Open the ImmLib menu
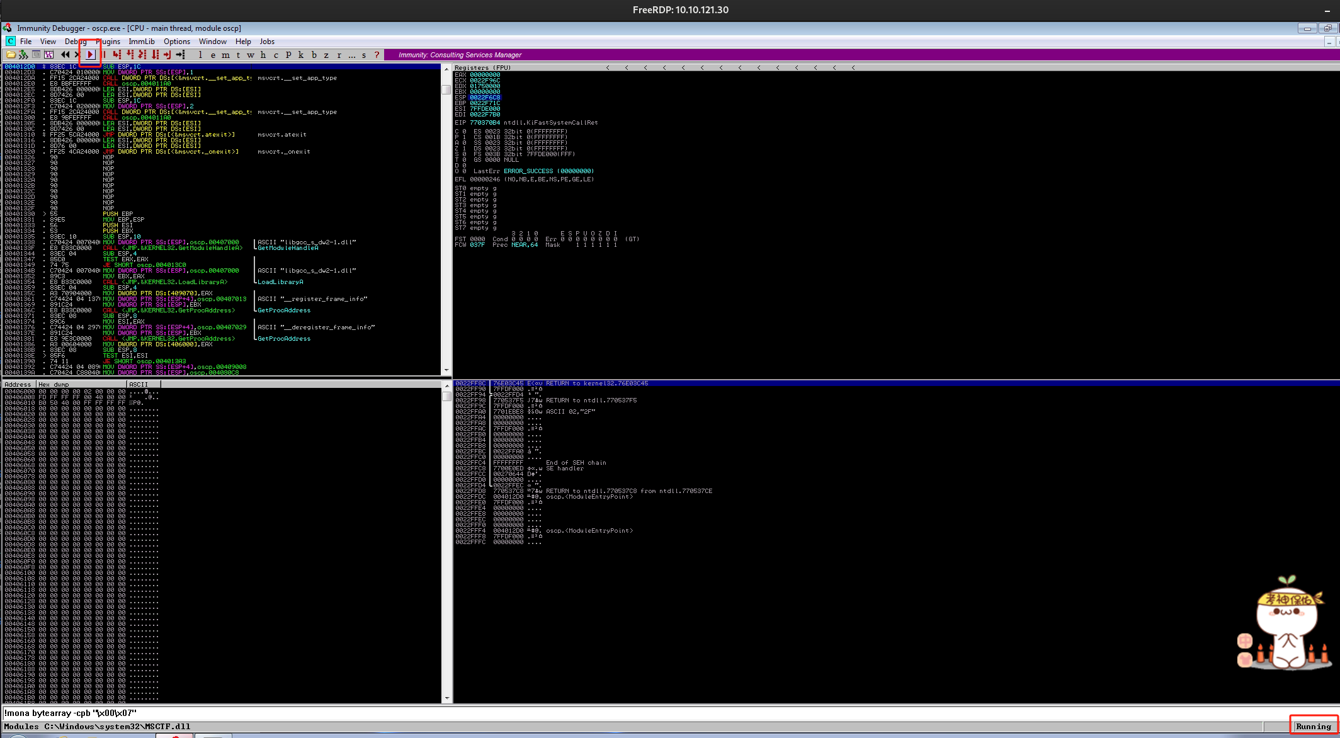1340x738 pixels. (142, 42)
